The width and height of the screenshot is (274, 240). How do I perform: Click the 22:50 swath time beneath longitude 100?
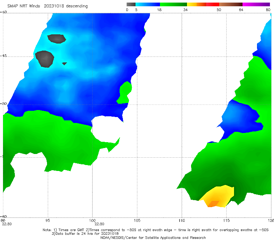99,224
